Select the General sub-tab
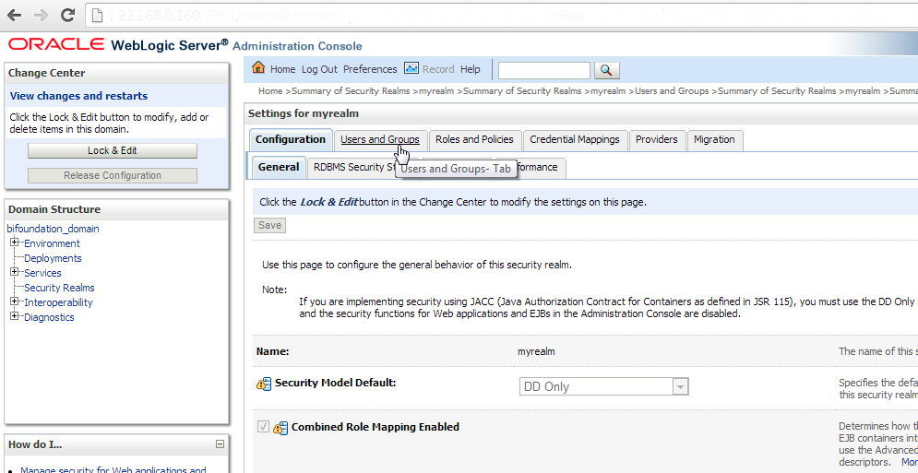The image size is (918, 473). [279, 167]
